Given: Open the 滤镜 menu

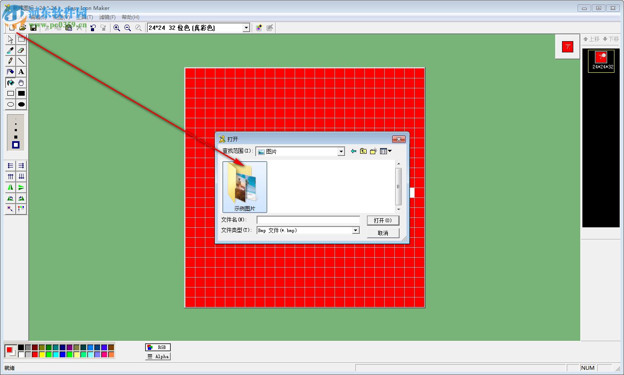Looking at the screenshot, I should (107, 17).
